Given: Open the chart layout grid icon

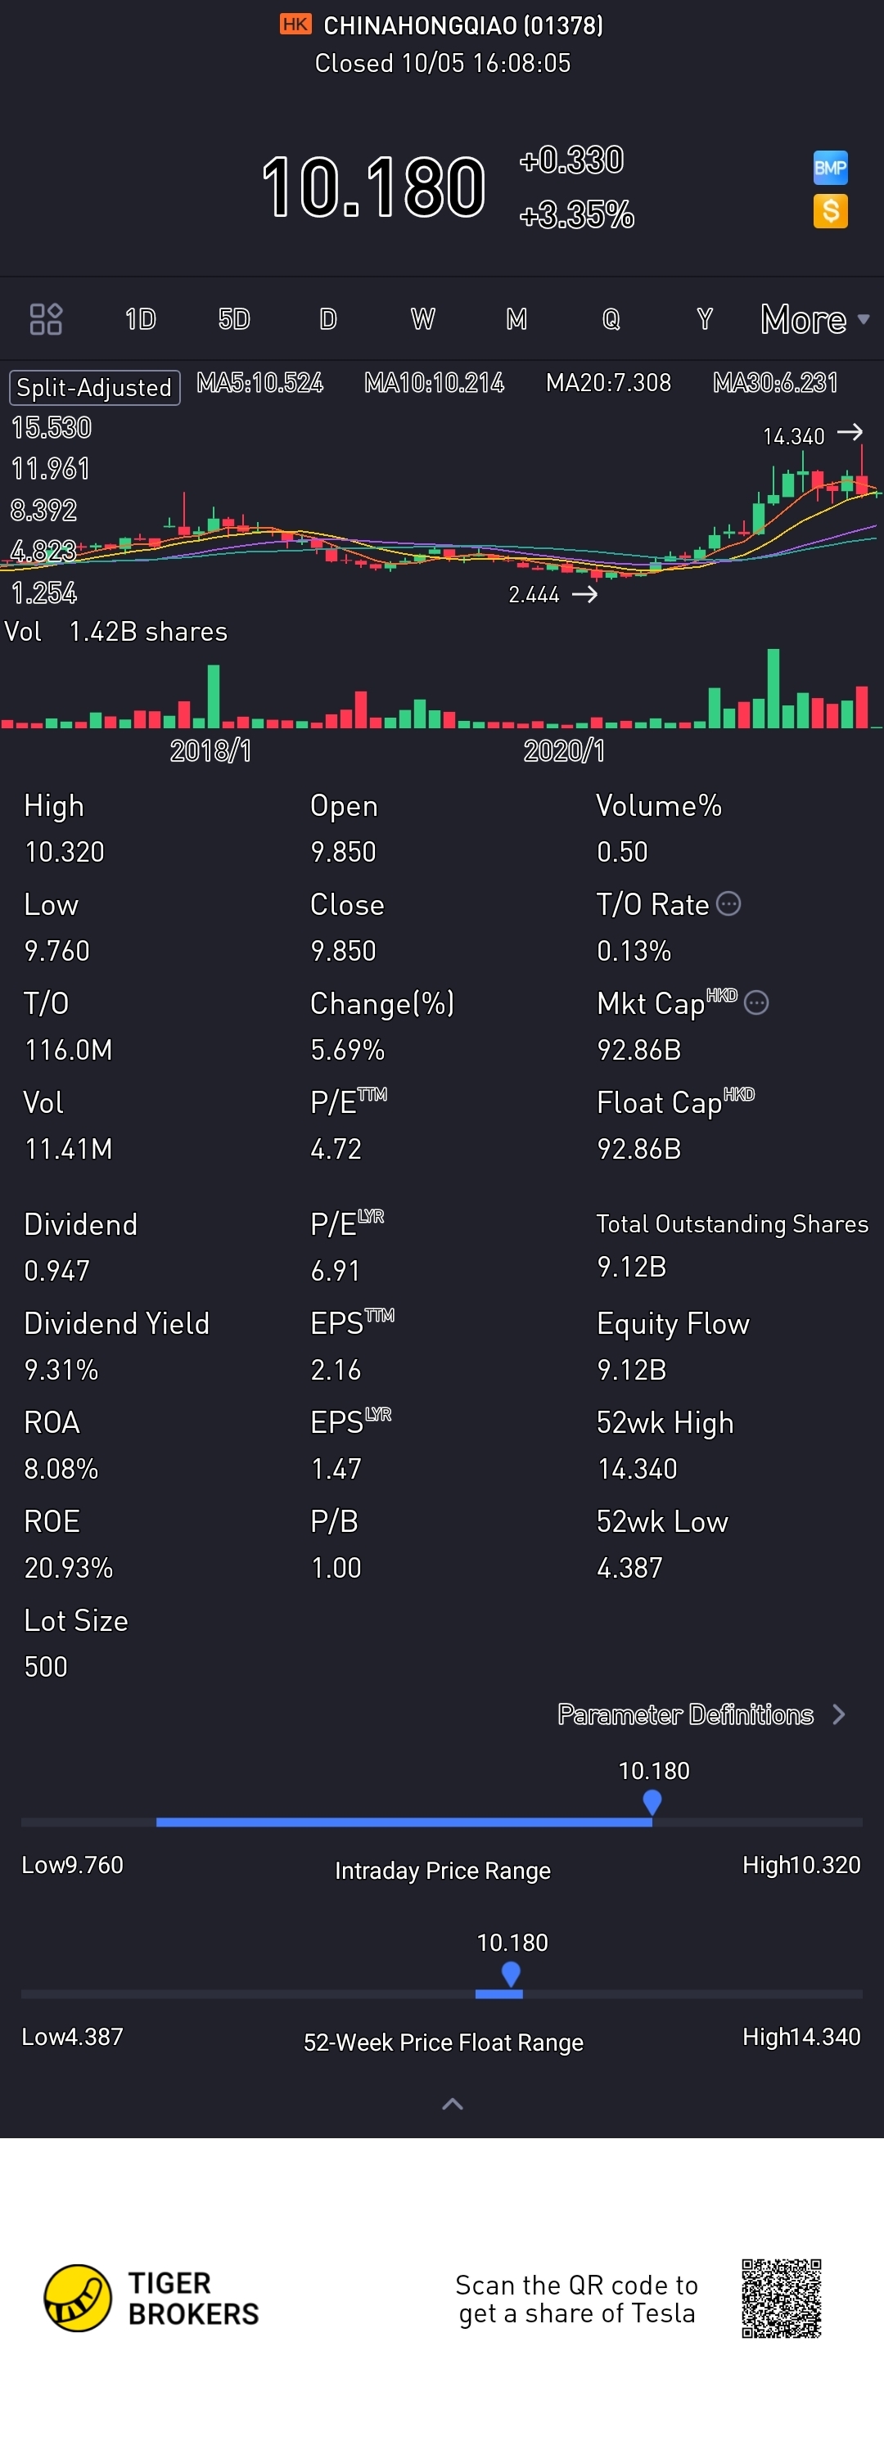Looking at the screenshot, I should (x=46, y=319).
